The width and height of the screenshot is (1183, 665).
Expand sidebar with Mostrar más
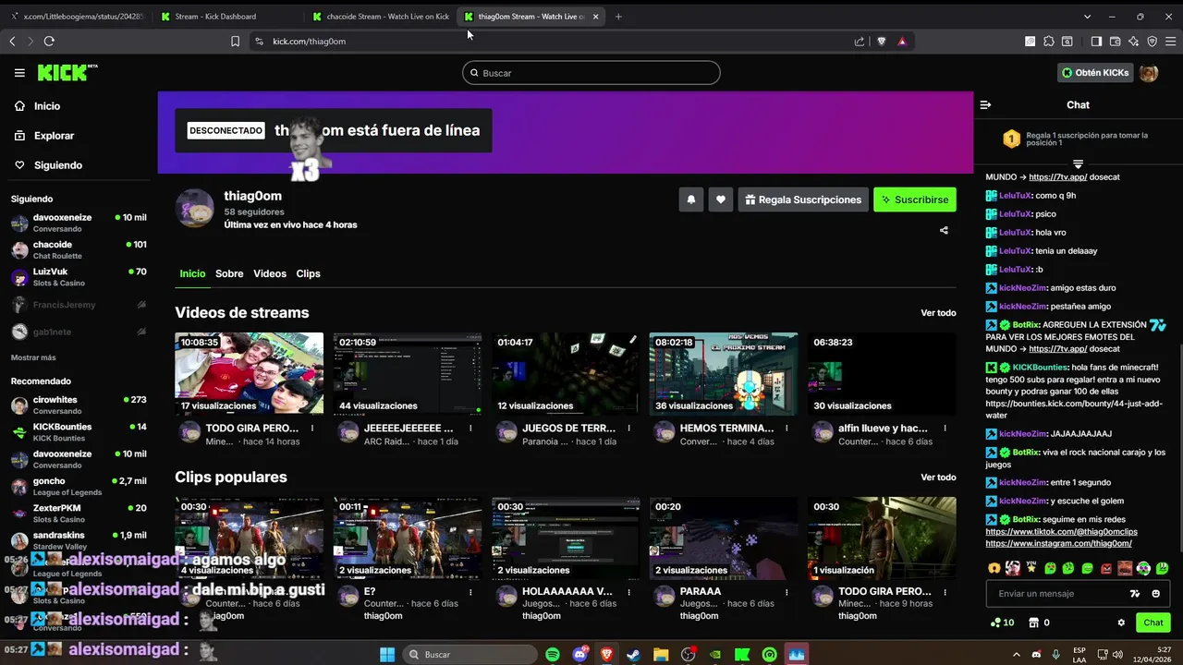point(33,357)
